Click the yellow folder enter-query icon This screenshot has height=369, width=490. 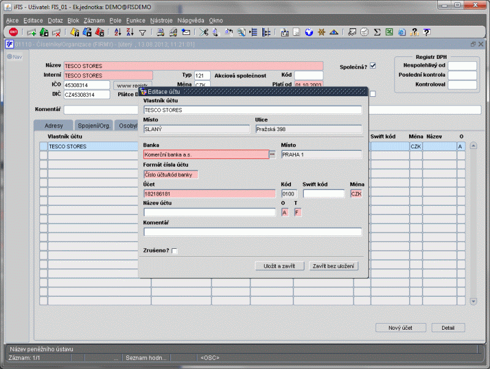(75, 32)
